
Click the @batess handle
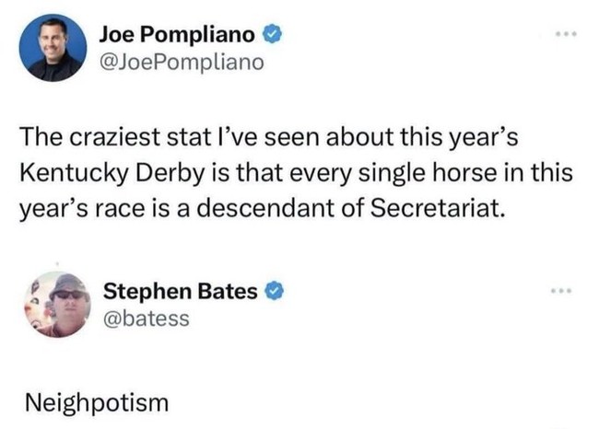pos(147,319)
